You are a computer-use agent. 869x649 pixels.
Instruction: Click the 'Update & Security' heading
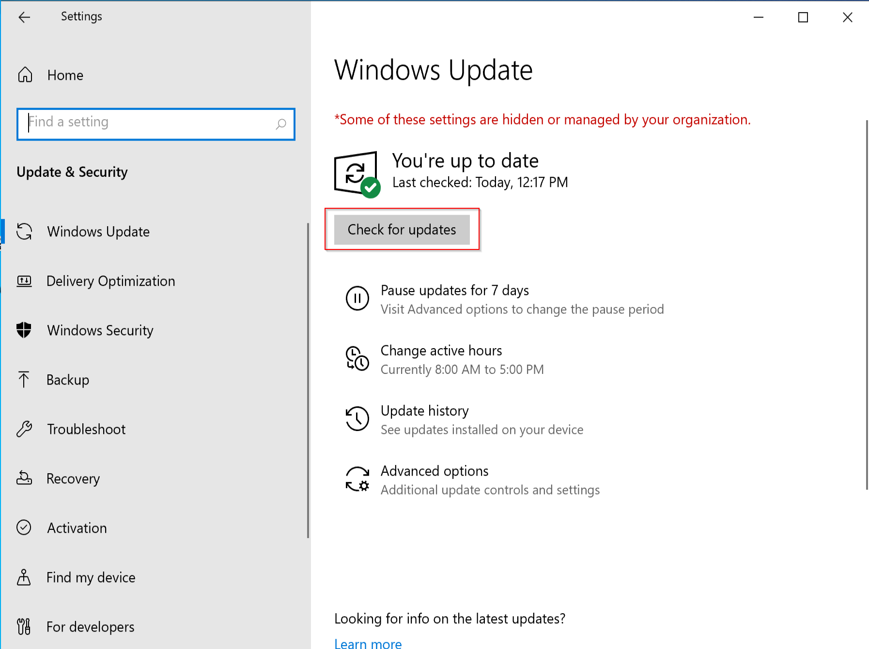click(72, 172)
